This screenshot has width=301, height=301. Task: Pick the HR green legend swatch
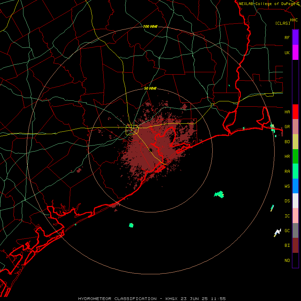pos(295,157)
